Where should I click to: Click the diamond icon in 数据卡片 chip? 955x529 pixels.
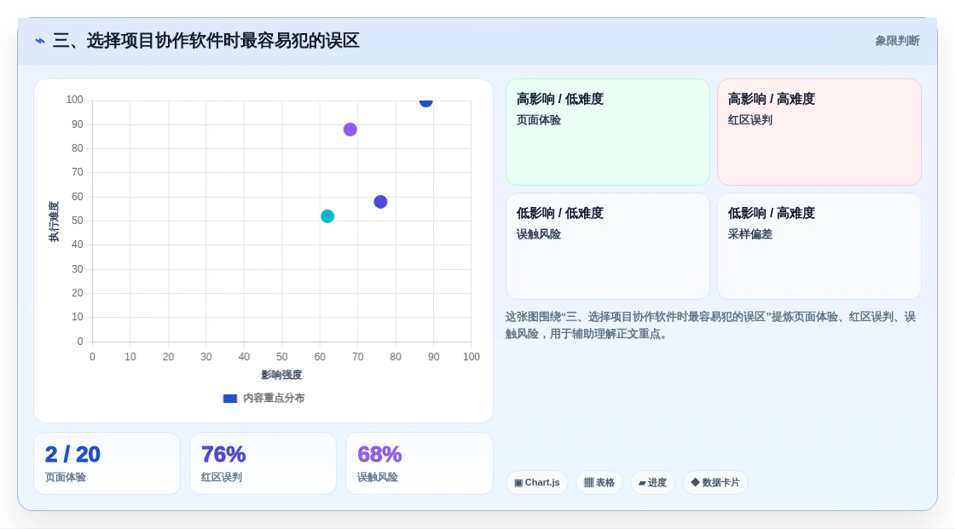pyautogui.click(x=695, y=482)
